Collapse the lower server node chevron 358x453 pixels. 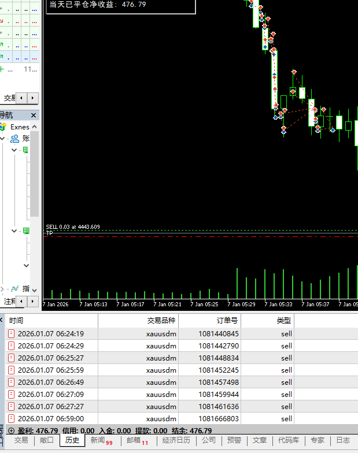[x=14, y=231]
